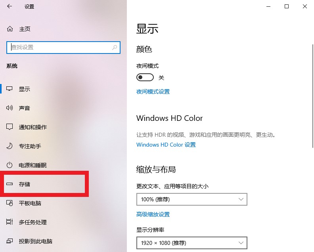Toggle the 夜间模式 switch
The height and width of the screenshot is (252, 314).
click(145, 77)
